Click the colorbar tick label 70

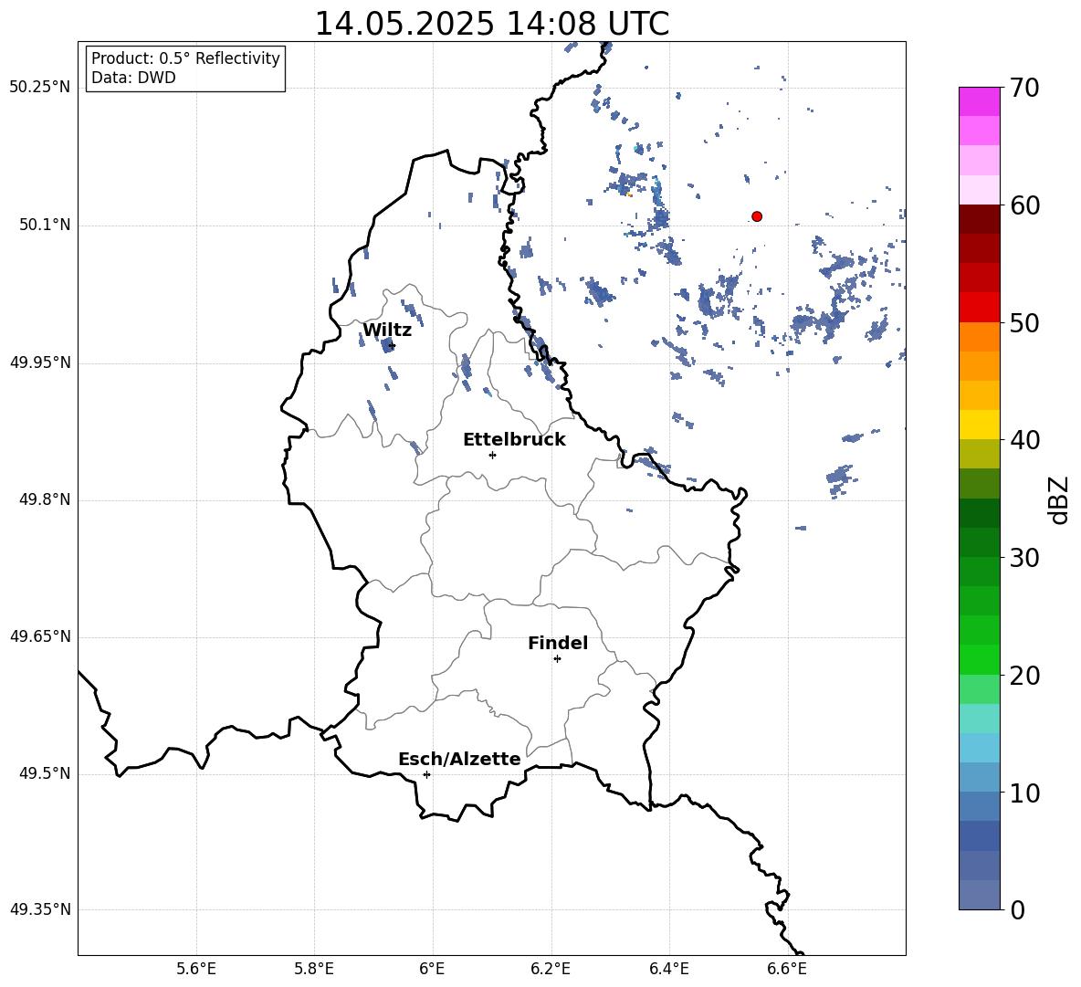pos(1024,88)
